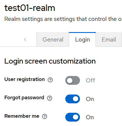Turn off the Remember me switch
122x126 pixels.
click(x=73, y=117)
